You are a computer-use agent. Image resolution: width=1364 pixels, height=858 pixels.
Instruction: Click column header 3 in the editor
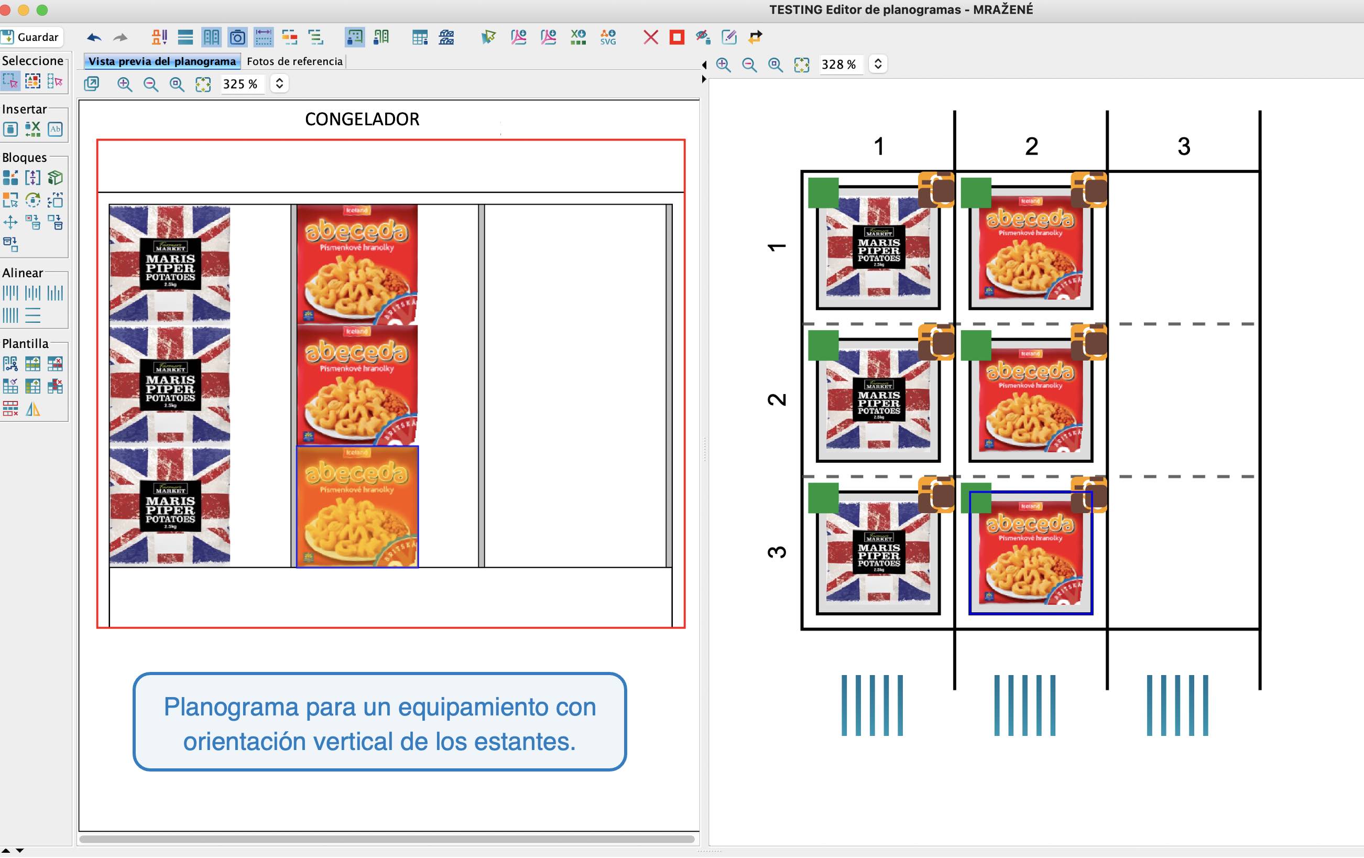[1184, 146]
